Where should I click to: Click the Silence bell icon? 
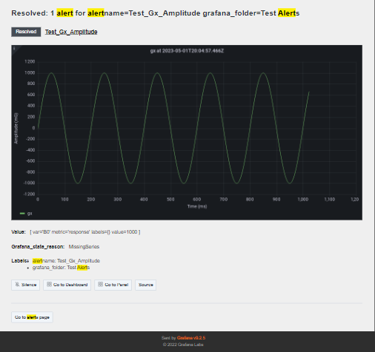click(17, 285)
